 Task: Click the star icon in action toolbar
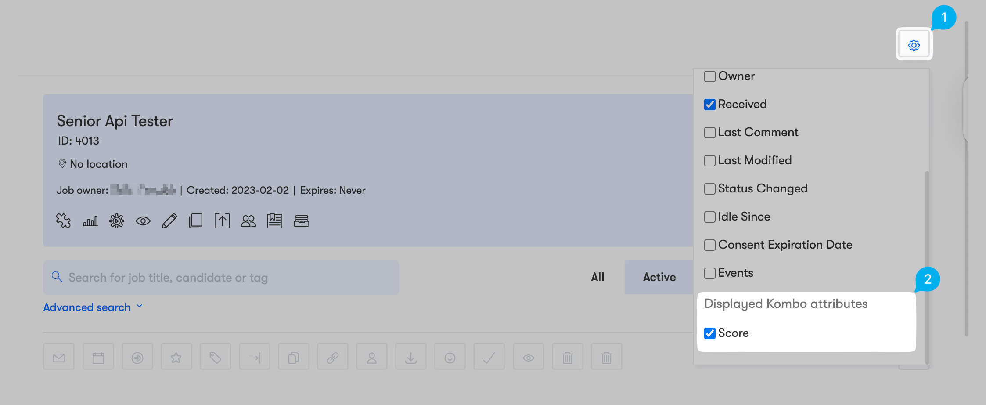point(176,358)
